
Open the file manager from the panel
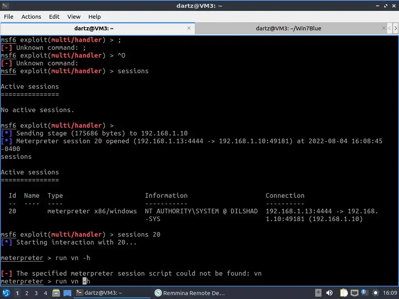(56, 293)
